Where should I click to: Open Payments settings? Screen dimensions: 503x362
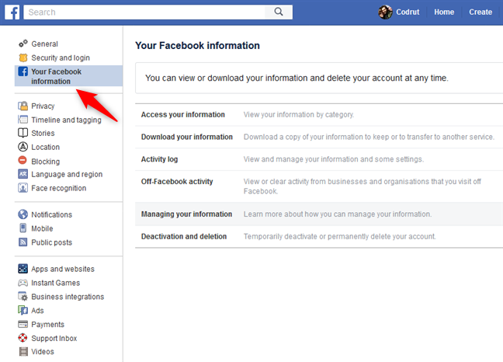coord(48,325)
